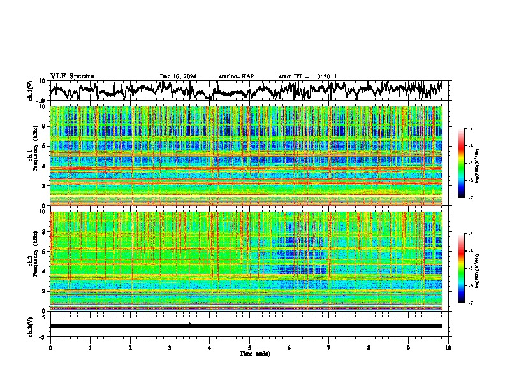Click time axis tick label 9
The image size is (505, 390).
408,348
